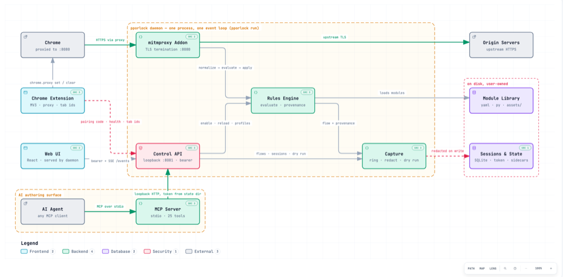The height and width of the screenshot is (277, 563).
Task: Click the 'AI authoring surface' group label
Action: click(x=40, y=195)
